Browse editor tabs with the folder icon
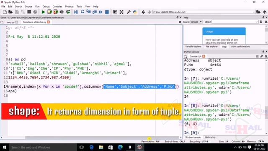This screenshot has height=151, width=268. click(x=2, y=22)
